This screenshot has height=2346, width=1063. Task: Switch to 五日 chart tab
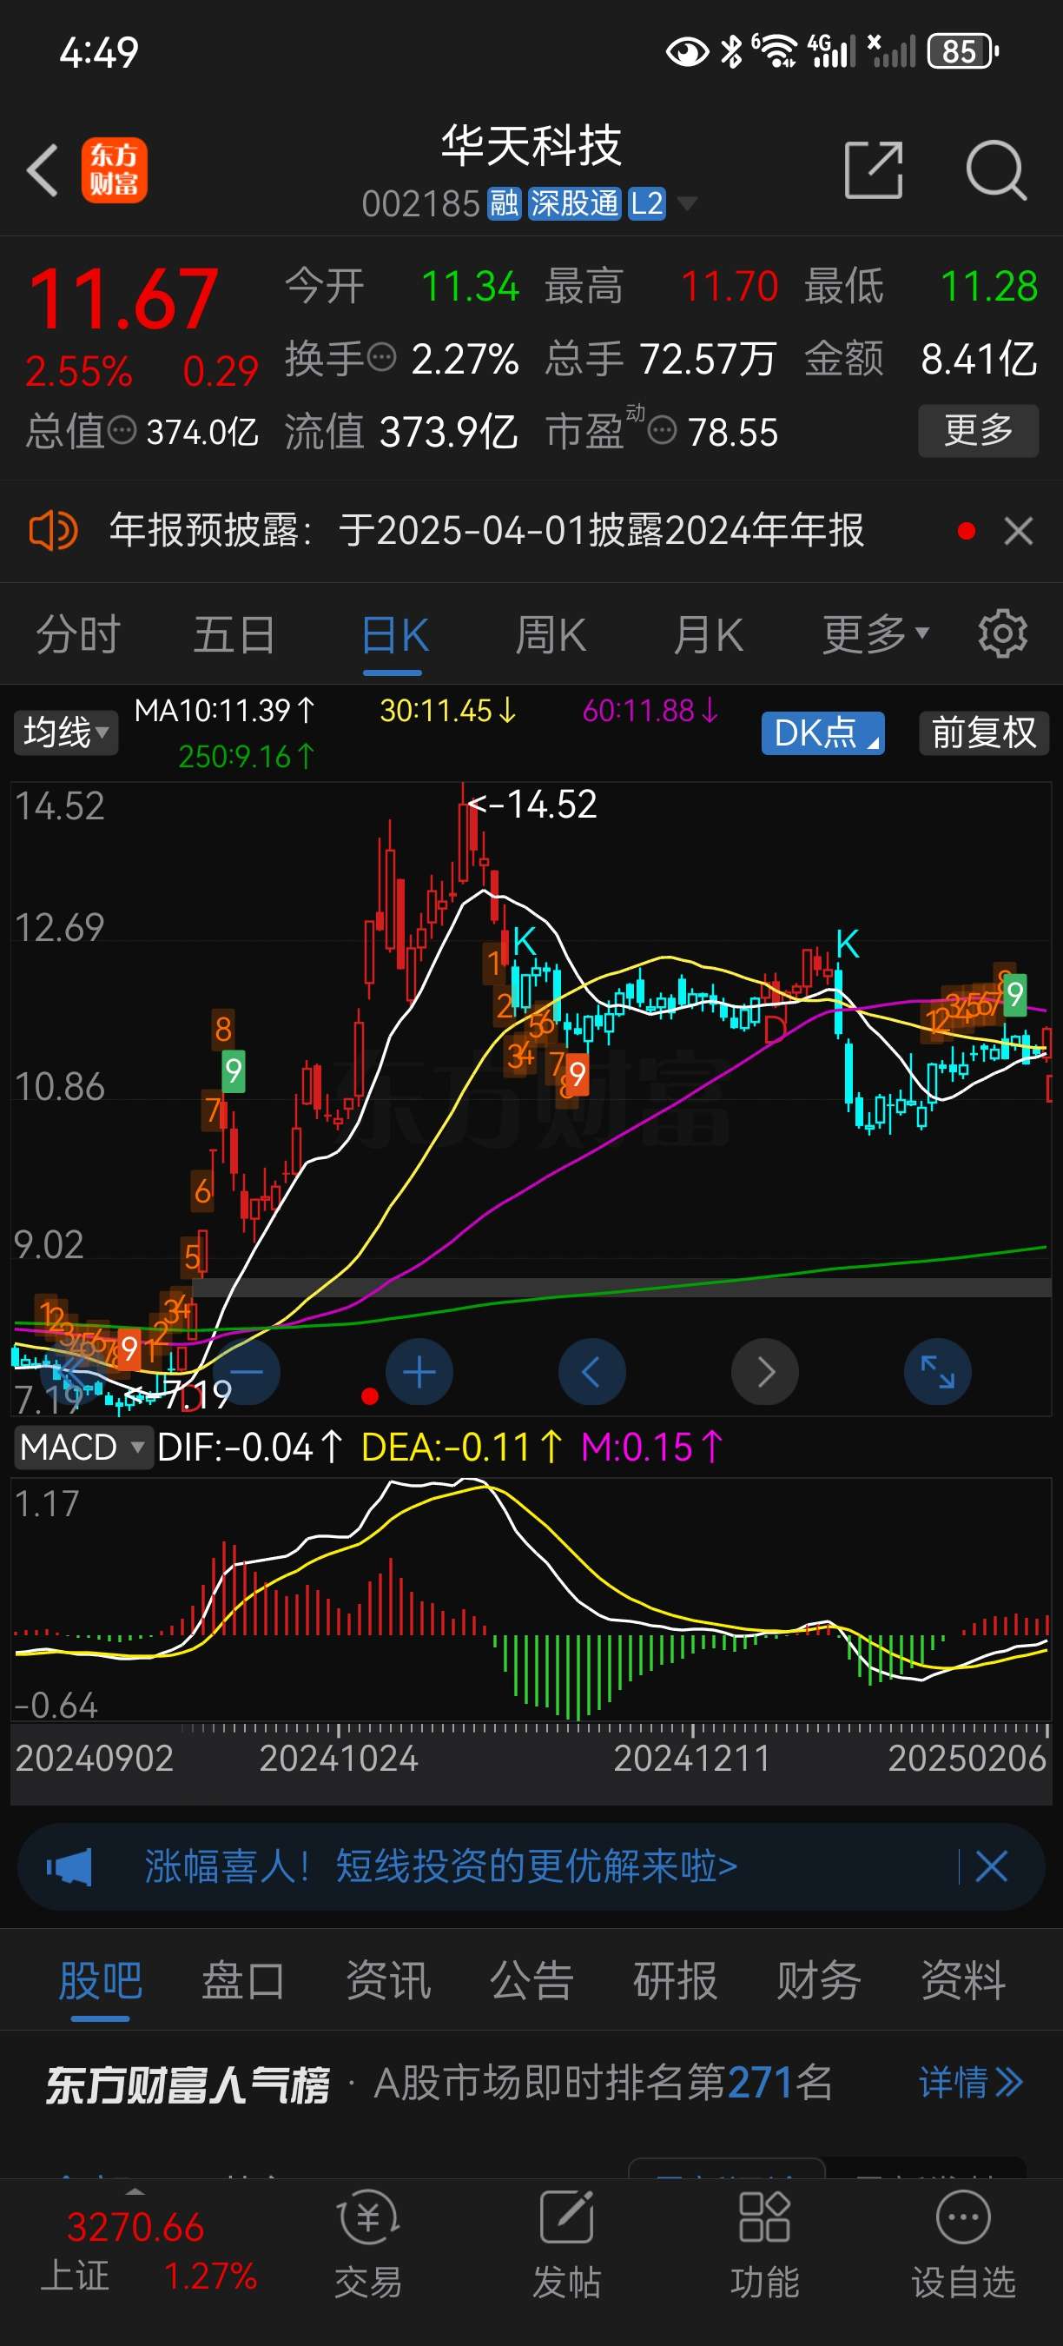click(x=234, y=634)
